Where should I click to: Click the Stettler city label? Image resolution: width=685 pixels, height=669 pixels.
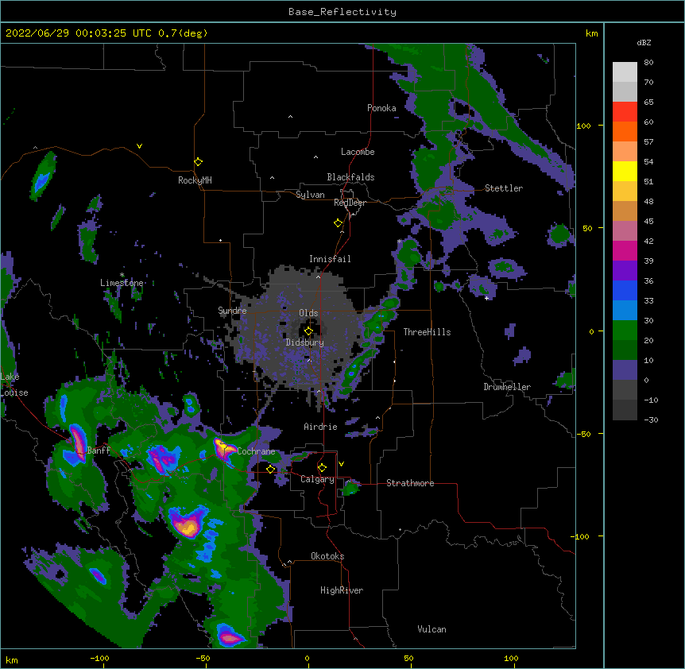(x=504, y=188)
